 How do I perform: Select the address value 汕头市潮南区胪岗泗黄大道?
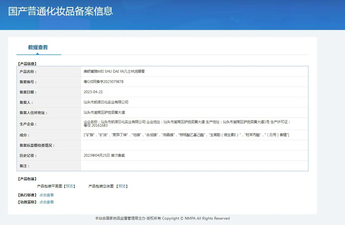pyautogui.click(x=104, y=112)
